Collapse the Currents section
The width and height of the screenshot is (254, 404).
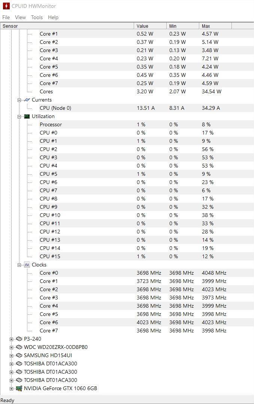click(x=19, y=100)
